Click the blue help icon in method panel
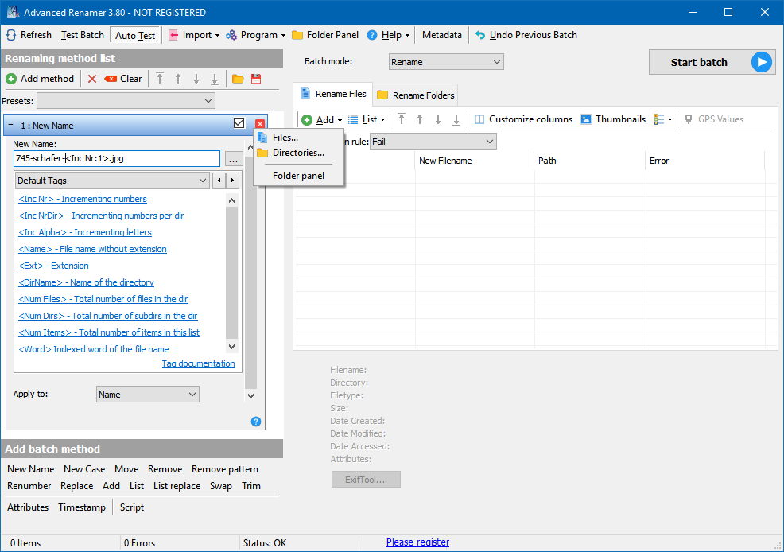 (x=256, y=422)
